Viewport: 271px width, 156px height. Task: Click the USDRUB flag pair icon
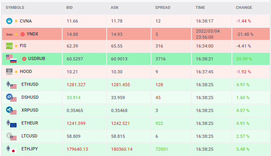[11, 59]
